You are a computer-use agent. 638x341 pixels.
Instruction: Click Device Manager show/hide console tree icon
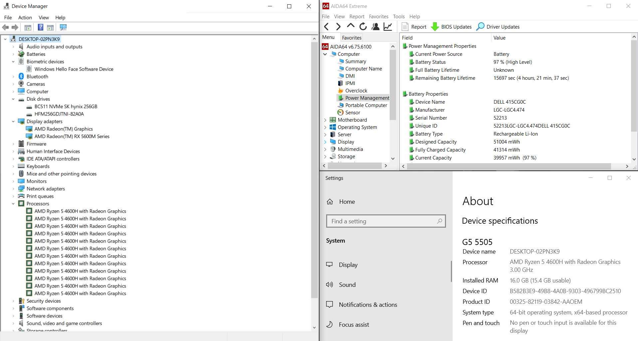[x=28, y=27]
